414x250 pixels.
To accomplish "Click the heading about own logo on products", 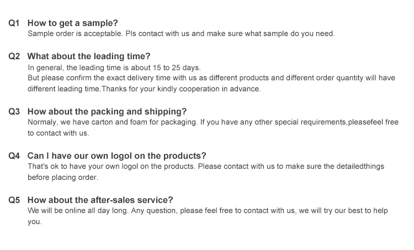I will (x=116, y=156).
